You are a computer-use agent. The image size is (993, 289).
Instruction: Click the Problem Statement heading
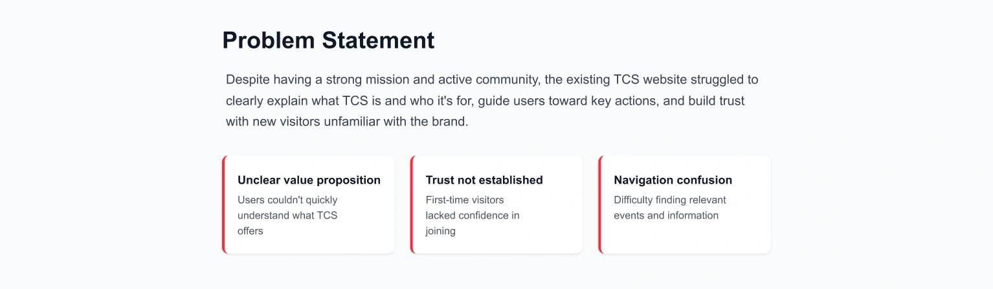(328, 40)
